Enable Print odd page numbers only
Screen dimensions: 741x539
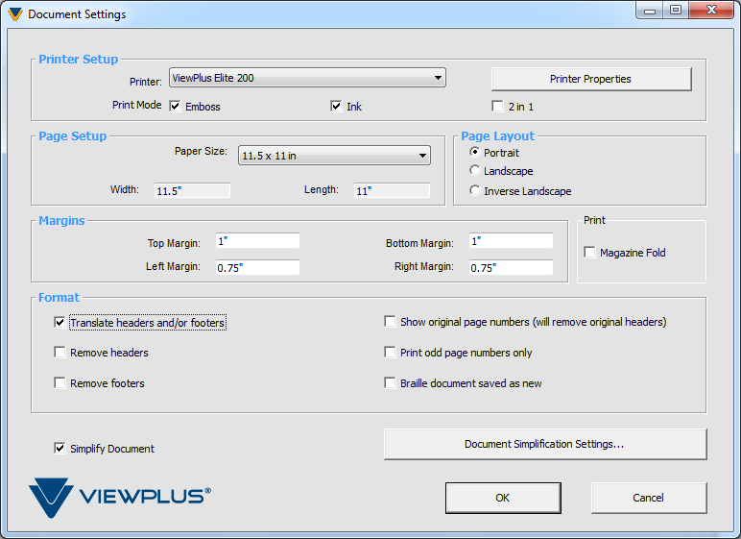click(x=391, y=353)
